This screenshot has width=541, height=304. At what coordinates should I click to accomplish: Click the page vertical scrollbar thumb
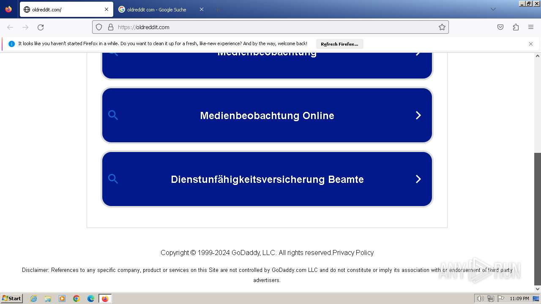pyautogui.click(x=538, y=219)
